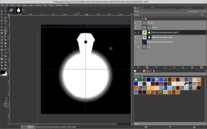Toggle visibility of atmosphere glow! copy #1 layer
The height and width of the screenshot is (129, 207).
click(135, 32)
